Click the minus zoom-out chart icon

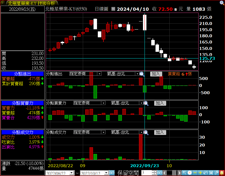coord(195,173)
